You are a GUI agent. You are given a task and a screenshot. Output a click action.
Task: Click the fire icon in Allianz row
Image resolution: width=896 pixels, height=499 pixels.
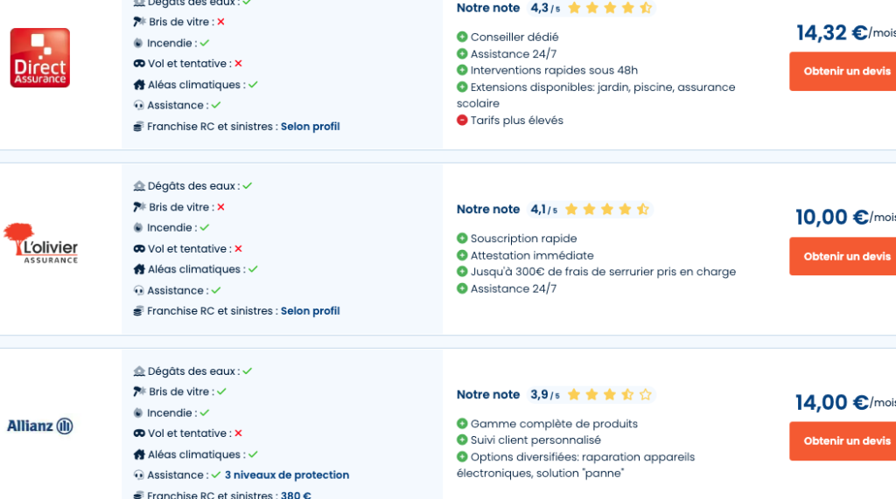click(x=138, y=412)
